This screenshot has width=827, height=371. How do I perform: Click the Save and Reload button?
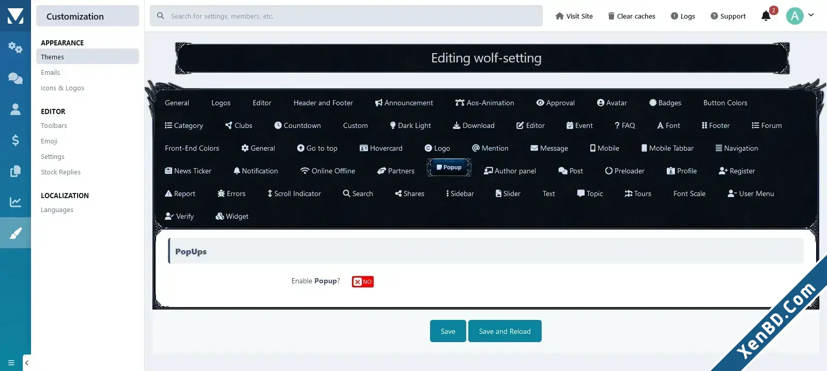pyautogui.click(x=505, y=331)
